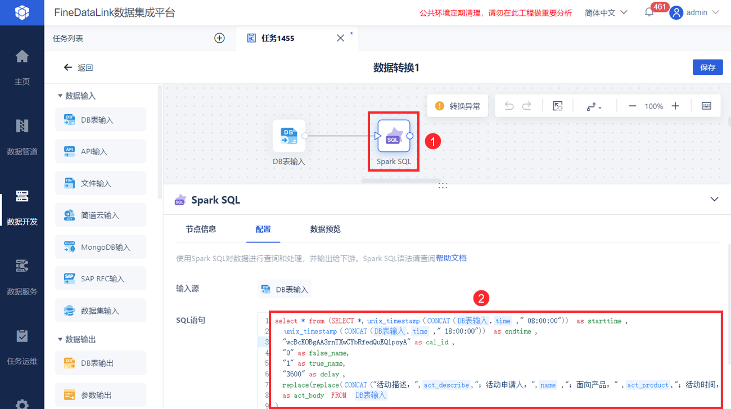Open the 帮助文档 link
Image resolution: width=731 pixels, height=409 pixels.
point(451,258)
